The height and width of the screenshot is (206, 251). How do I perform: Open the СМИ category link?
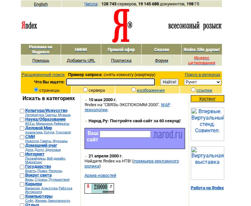pyautogui.click(x=30, y=137)
